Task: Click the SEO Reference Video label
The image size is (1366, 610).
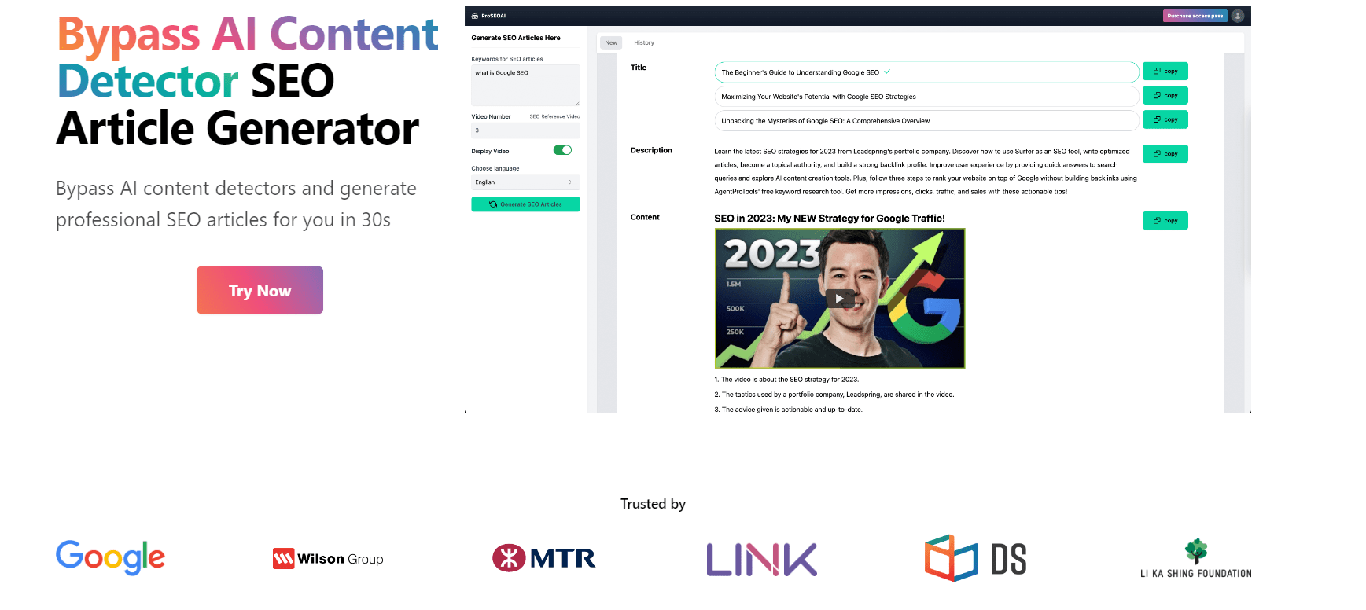Action: pyautogui.click(x=554, y=116)
